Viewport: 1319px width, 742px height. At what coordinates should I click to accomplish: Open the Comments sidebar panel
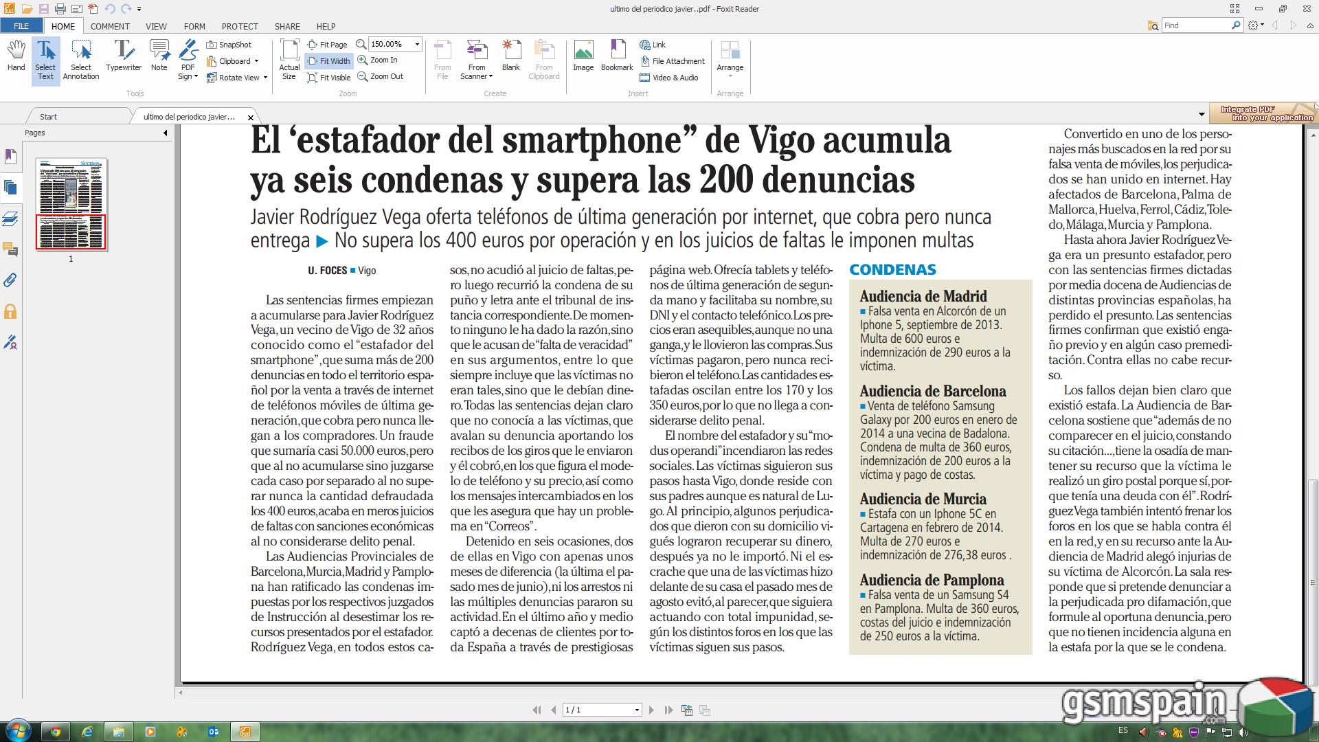click(x=10, y=249)
